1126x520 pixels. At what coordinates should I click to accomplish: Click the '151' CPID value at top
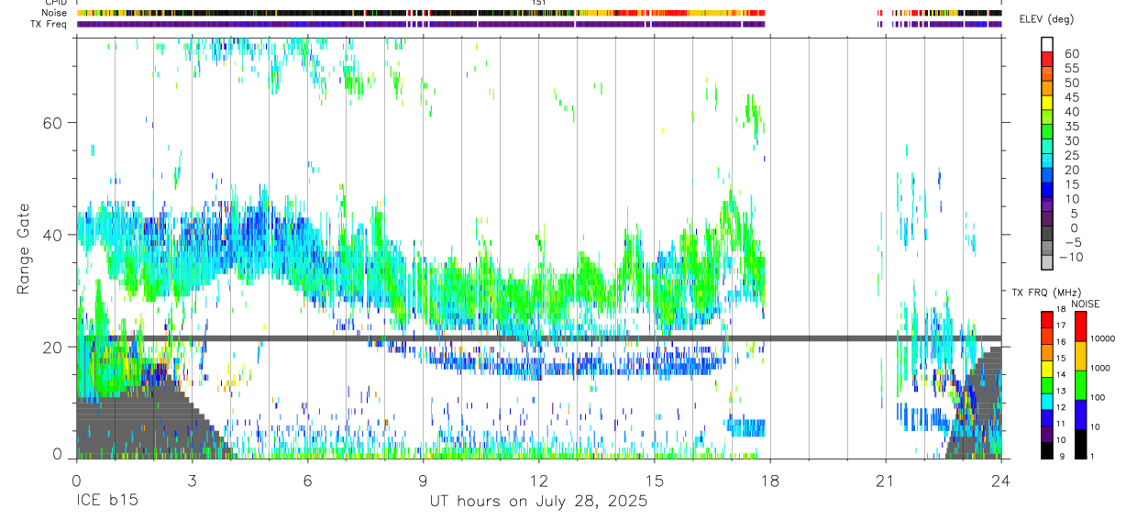point(538,3)
